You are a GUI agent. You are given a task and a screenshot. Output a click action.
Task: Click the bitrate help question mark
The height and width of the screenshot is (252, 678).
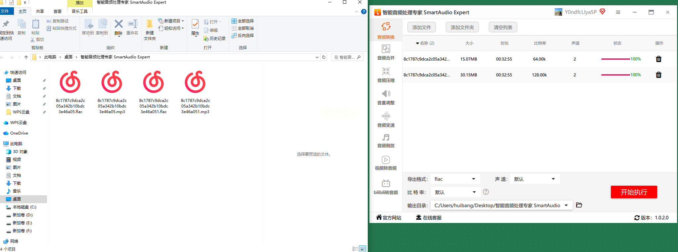point(486,192)
